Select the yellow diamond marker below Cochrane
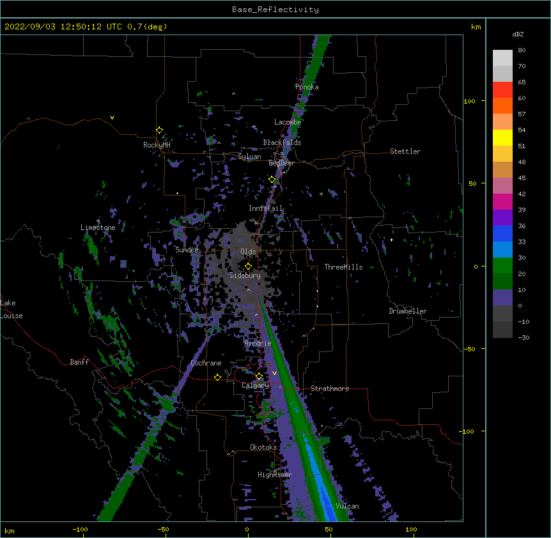The height and width of the screenshot is (538, 551). tap(217, 377)
